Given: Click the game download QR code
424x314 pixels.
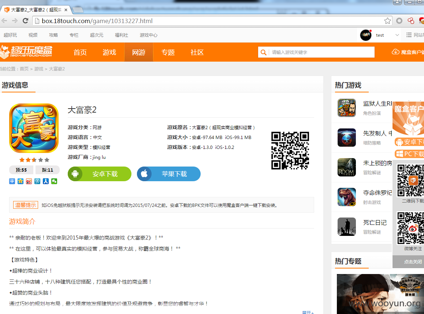Looking at the screenshot, I should click(290, 151).
